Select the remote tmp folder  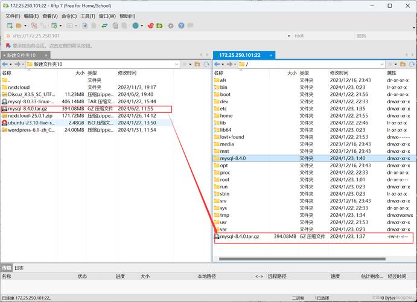point(314,215)
